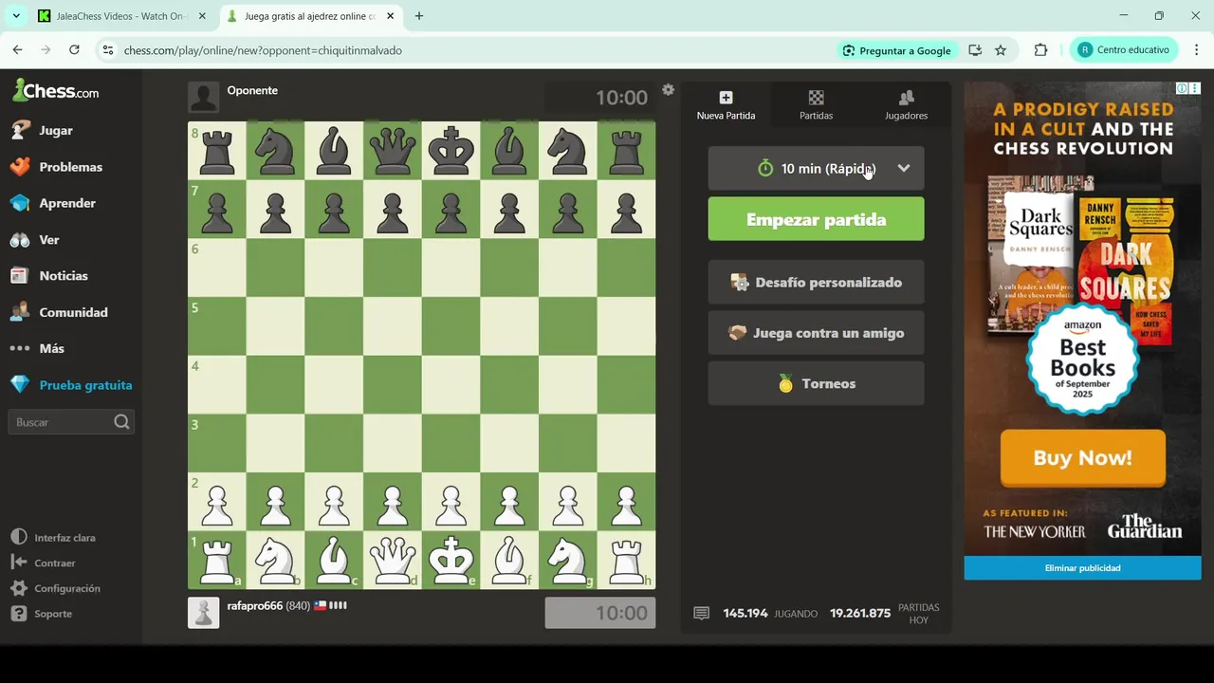Select the black queen on d8
Image resolution: width=1214 pixels, height=683 pixels.
[392, 150]
